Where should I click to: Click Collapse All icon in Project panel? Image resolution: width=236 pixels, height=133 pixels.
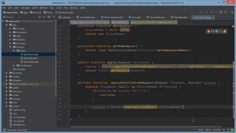click(x=44, y=17)
